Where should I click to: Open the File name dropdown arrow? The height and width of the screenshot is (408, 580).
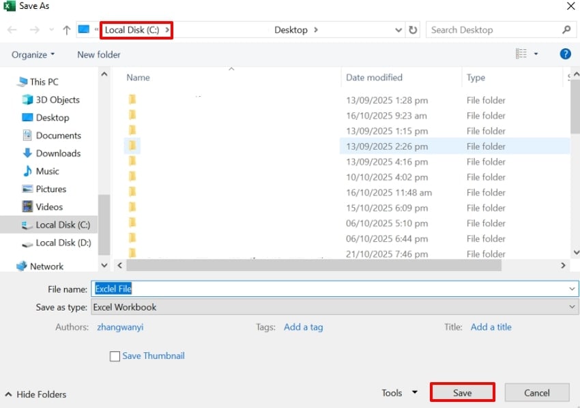coord(572,289)
